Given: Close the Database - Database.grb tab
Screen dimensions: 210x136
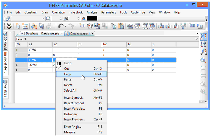Looking at the screenshot, I should (62, 34).
